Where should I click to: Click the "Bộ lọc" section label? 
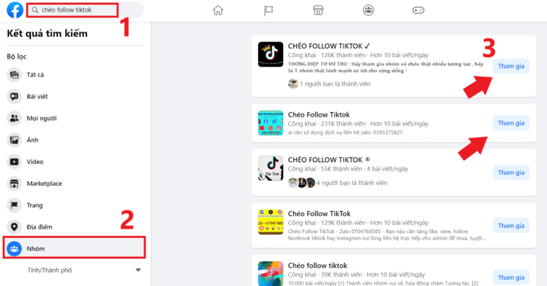[17, 56]
